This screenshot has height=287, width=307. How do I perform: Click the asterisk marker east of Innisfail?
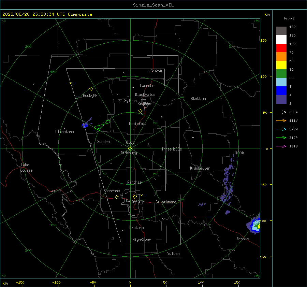[162, 117]
